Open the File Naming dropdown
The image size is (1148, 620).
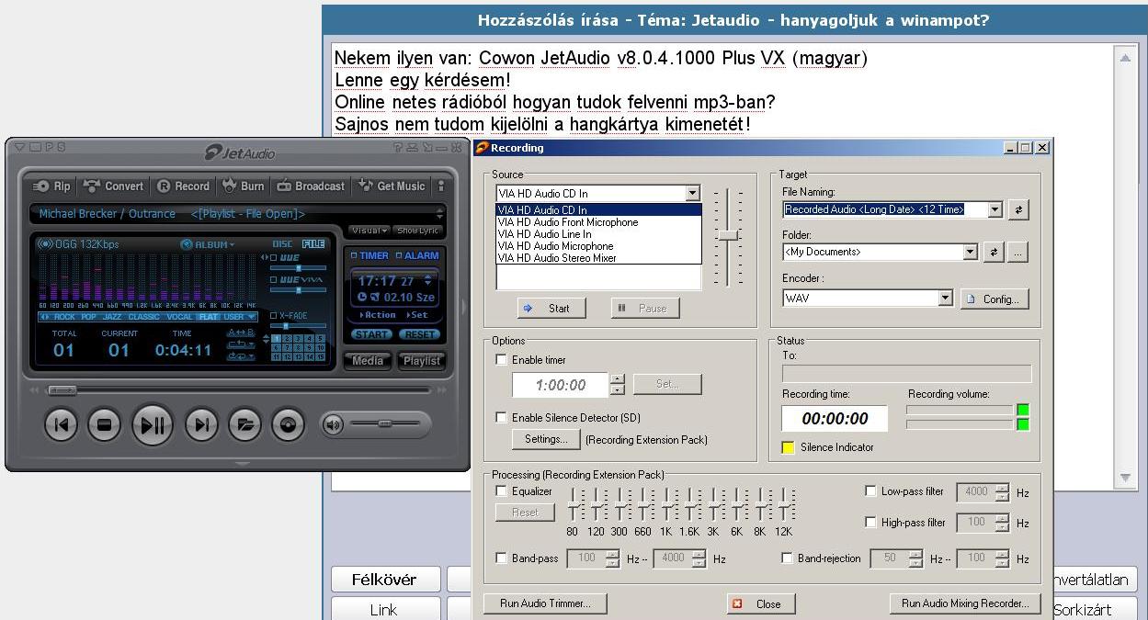pyautogui.click(x=995, y=209)
